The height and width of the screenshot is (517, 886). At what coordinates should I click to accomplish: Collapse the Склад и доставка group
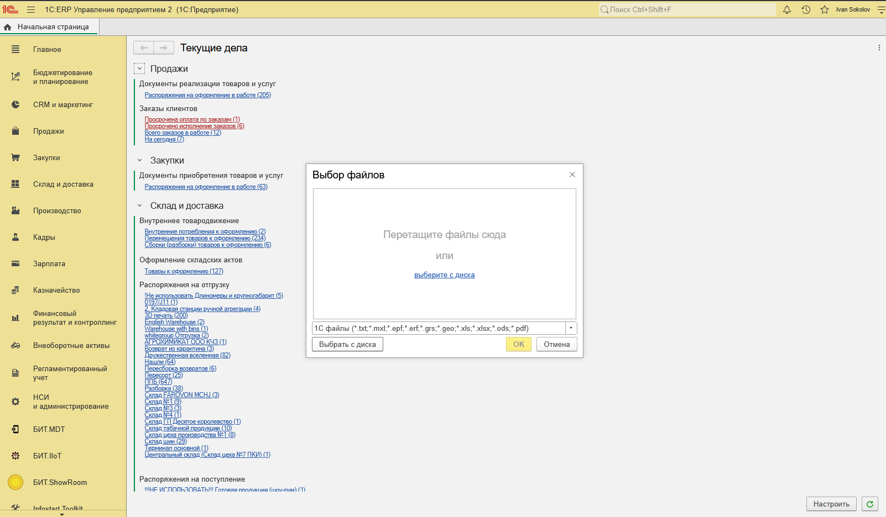pos(139,205)
